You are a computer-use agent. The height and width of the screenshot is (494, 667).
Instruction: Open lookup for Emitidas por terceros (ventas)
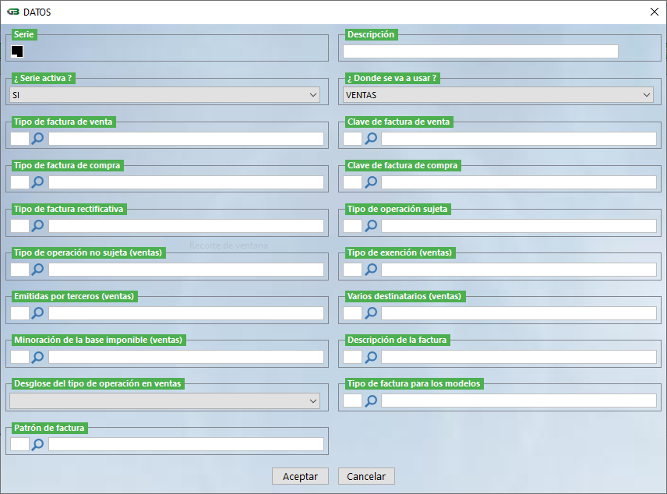[37, 313]
